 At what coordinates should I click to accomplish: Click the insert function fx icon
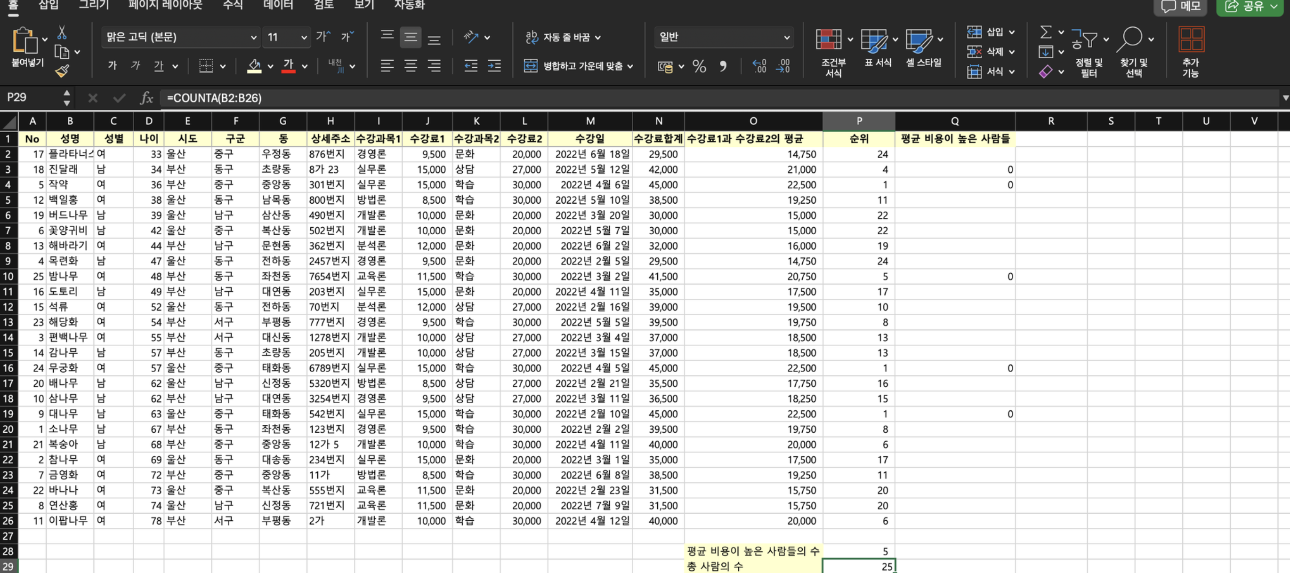(146, 97)
